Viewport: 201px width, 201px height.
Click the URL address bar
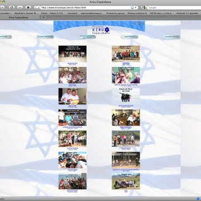coord(85,8)
